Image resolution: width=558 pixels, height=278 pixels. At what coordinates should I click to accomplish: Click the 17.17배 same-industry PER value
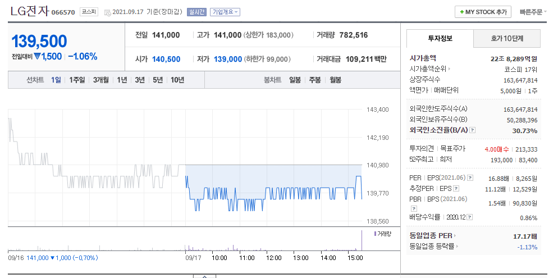(525, 236)
